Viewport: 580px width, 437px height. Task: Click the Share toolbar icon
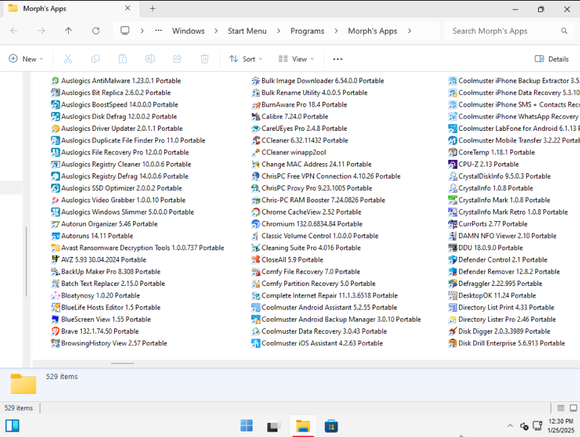tap(178, 59)
